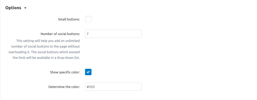This screenshot has width=257, height=100.
Task: Click the "Show specific color:" label
Action: point(65,72)
